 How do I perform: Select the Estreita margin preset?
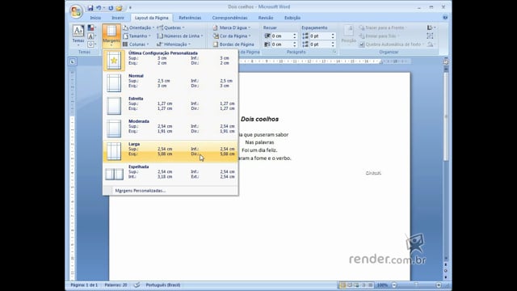170,106
